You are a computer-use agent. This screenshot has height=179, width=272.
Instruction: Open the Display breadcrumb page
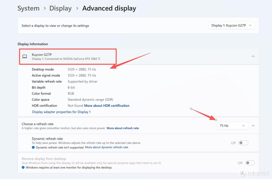[60, 8]
